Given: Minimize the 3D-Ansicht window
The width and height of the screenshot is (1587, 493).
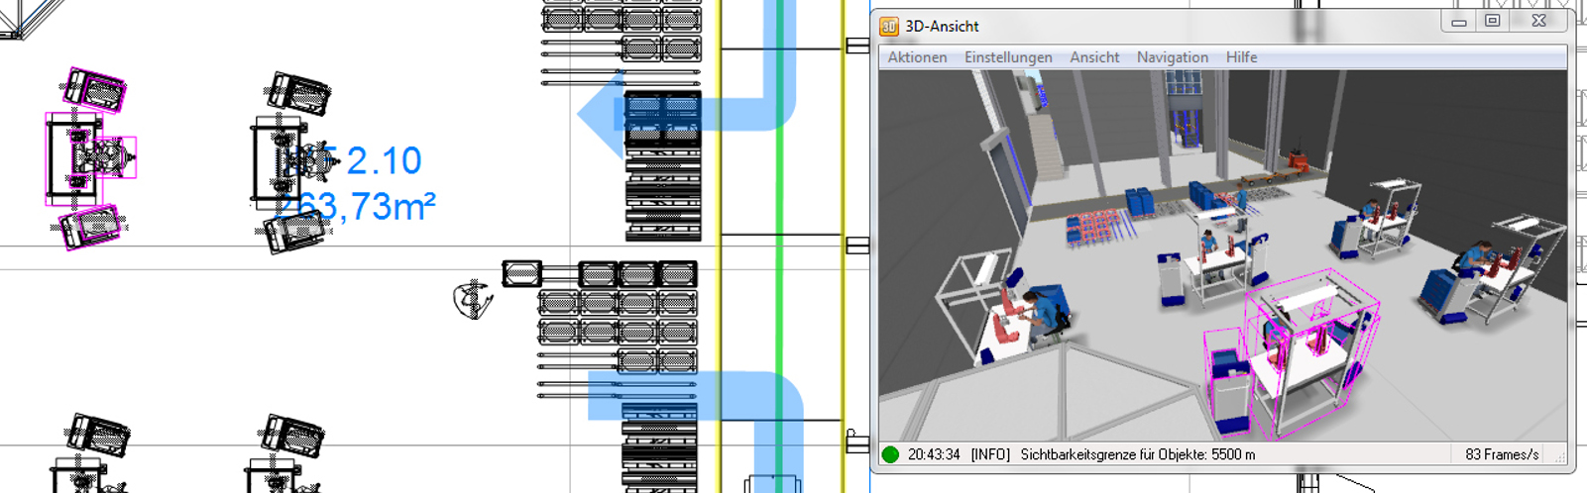Looking at the screenshot, I should click(x=1459, y=21).
